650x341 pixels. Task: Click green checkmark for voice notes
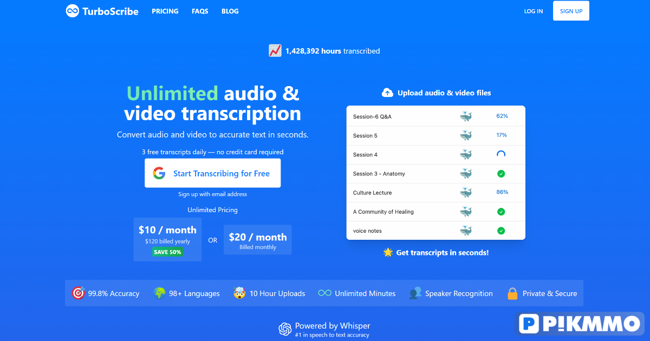501,231
